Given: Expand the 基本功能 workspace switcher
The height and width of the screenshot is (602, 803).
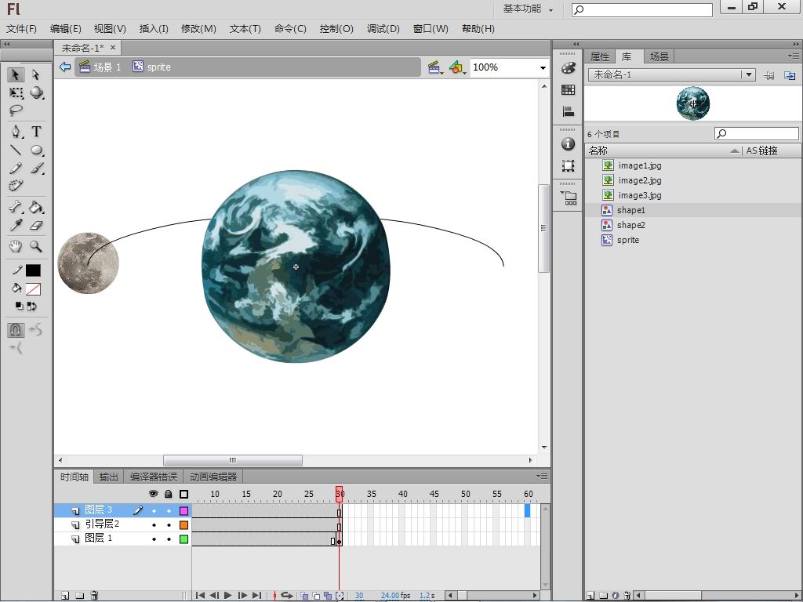Looking at the screenshot, I should (529, 9).
